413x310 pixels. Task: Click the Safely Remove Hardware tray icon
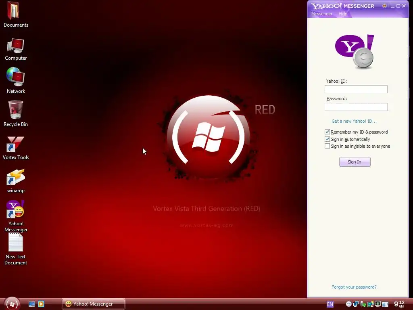click(x=363, y=304)
